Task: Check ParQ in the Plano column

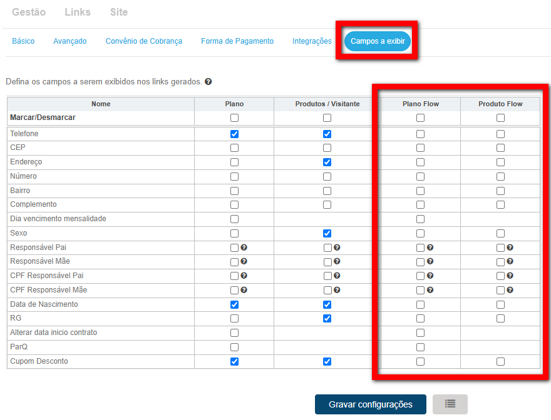Action: pyautogui.click(x=234, y=347)
